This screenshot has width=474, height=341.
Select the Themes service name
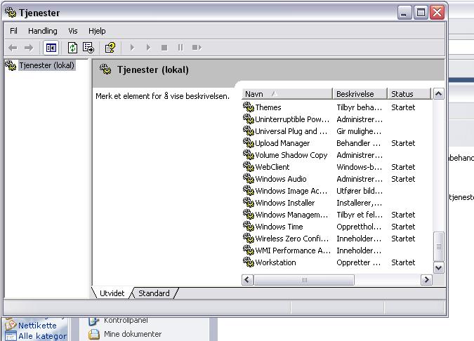pyautogui.click(x=268, y=107)
